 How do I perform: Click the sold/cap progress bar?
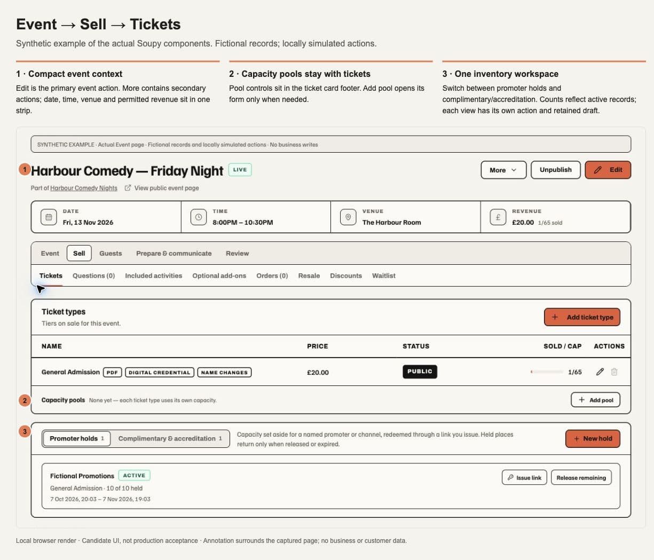pyautogui.click(x=547, y=372)
